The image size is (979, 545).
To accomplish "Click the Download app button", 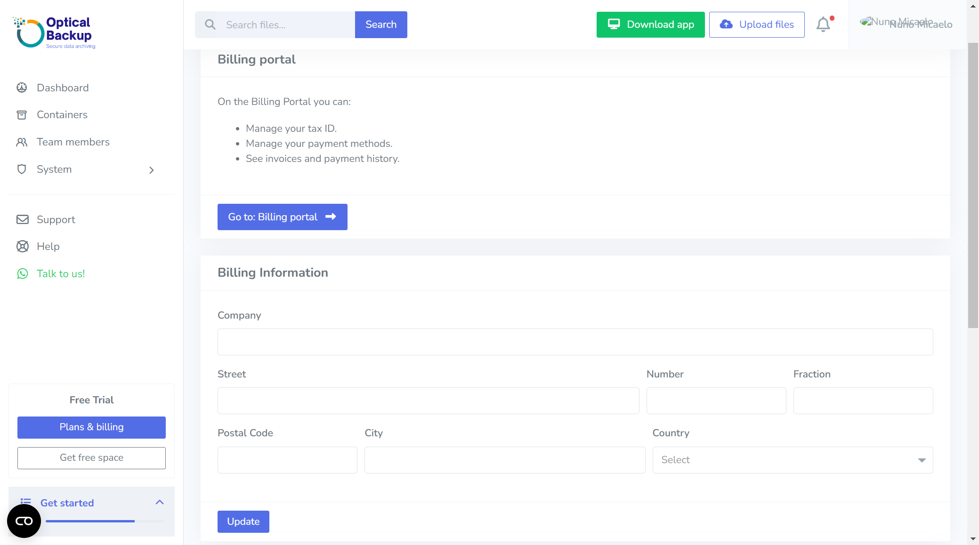I will [x=650, y=24].
